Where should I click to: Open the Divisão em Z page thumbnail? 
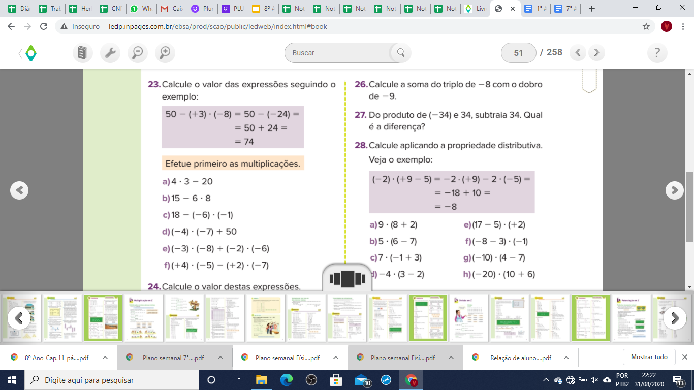click(x=469, y=318)
